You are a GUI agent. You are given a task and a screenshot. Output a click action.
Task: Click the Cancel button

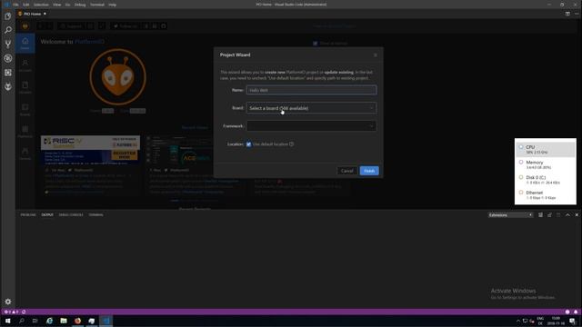coord(346,171)
